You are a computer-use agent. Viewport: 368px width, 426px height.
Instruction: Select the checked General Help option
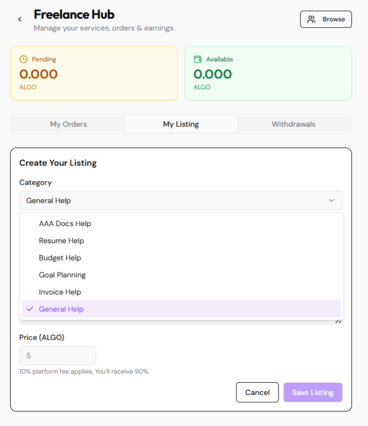tap(182, 309)
